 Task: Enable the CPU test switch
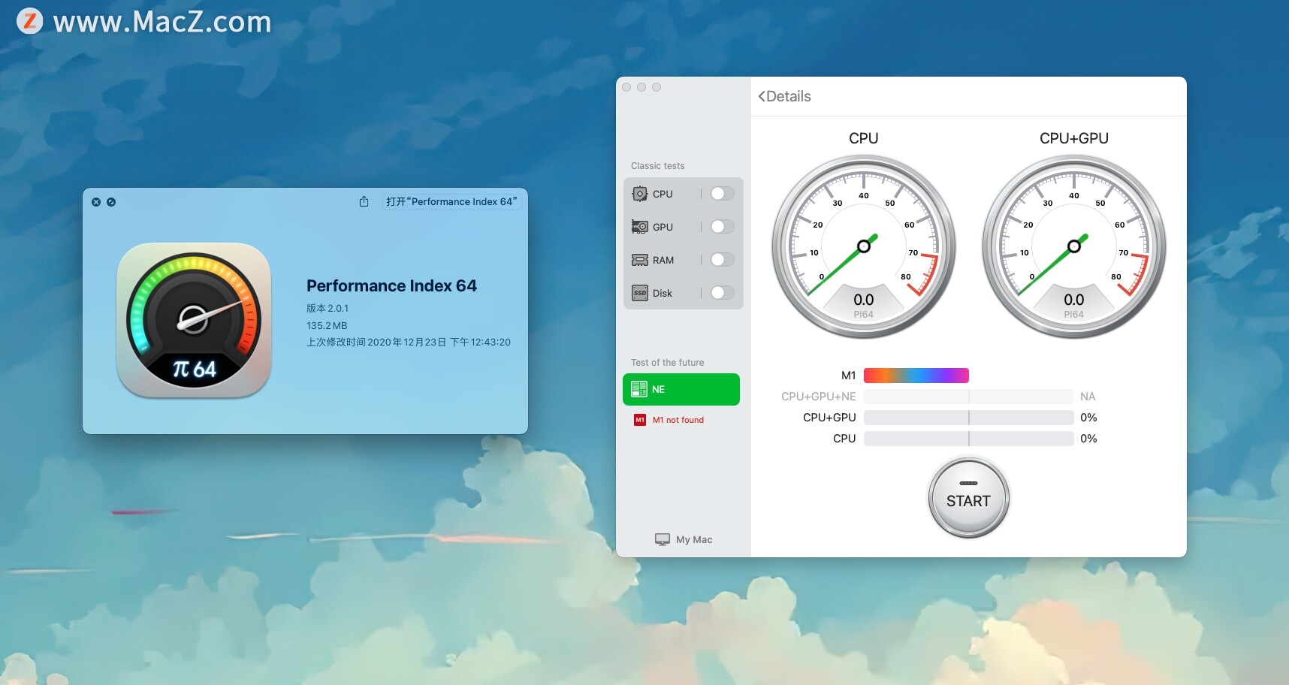click(722, 194)
